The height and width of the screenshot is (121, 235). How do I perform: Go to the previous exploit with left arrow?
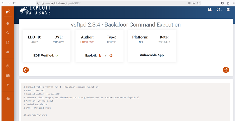click(x=26, y=70)
